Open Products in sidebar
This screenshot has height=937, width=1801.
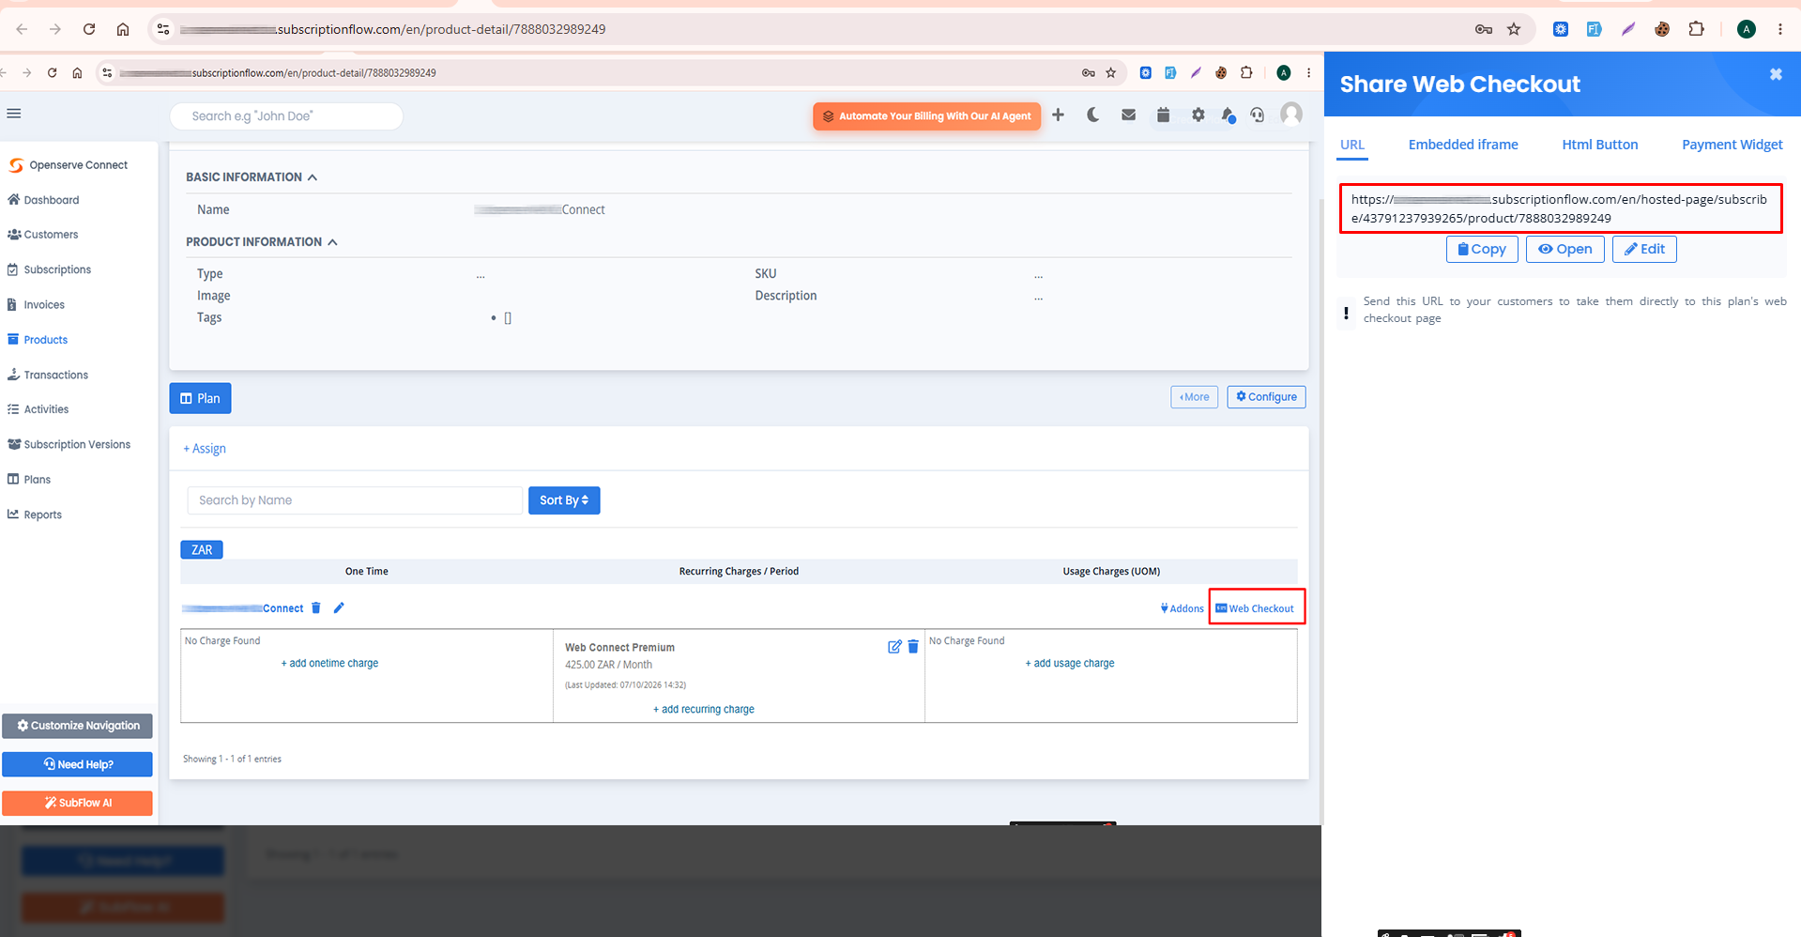[38, 340]
